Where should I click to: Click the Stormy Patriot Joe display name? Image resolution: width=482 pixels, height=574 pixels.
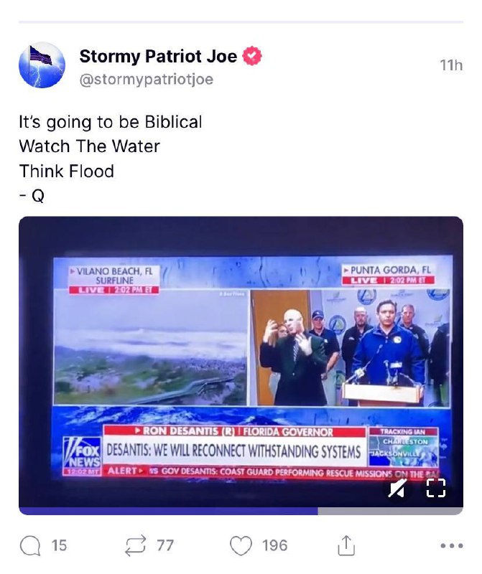pyautogui.click(x=158, y=56)
